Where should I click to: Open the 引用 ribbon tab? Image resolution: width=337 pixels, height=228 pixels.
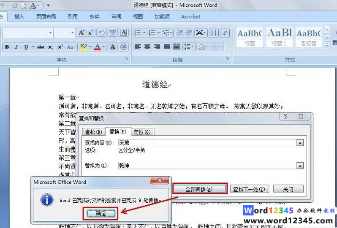(73, 16)
